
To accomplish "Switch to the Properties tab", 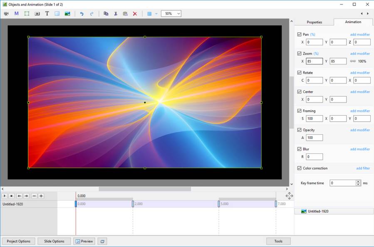I will 314,22.
